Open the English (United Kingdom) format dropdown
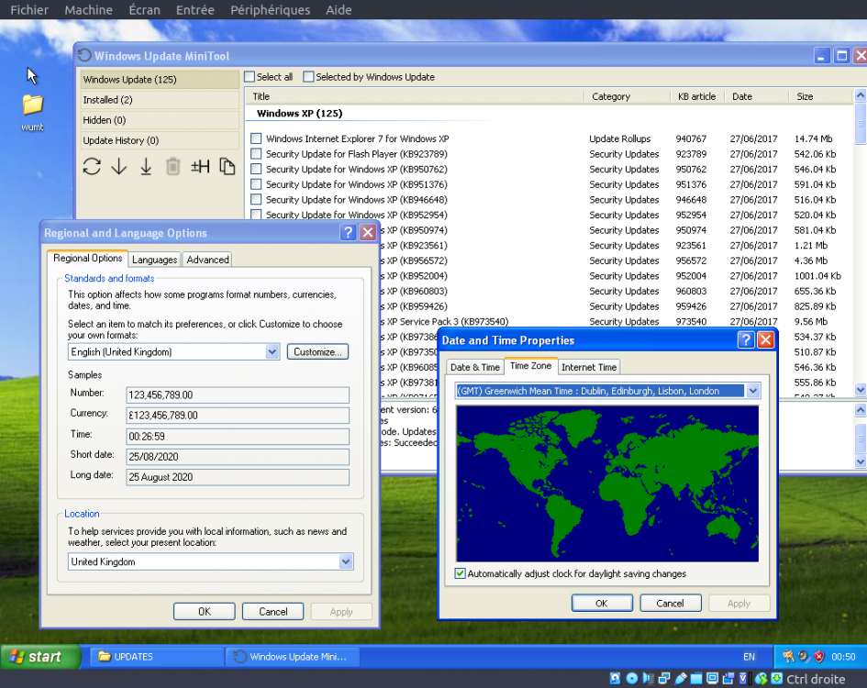The height and width of the screenshot is (688, 867). tap(272, 352)
